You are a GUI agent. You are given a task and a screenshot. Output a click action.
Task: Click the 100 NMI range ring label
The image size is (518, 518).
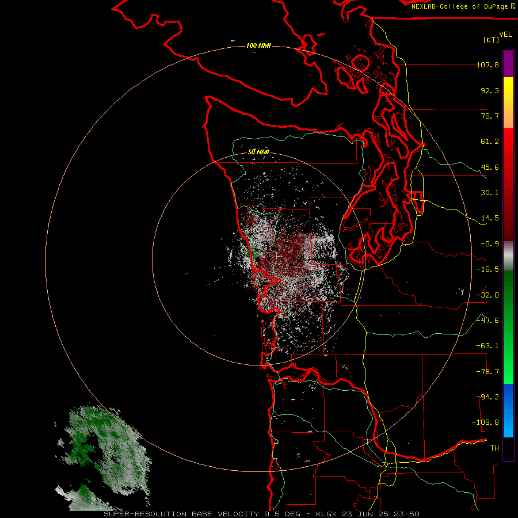[x=258, y=45]
